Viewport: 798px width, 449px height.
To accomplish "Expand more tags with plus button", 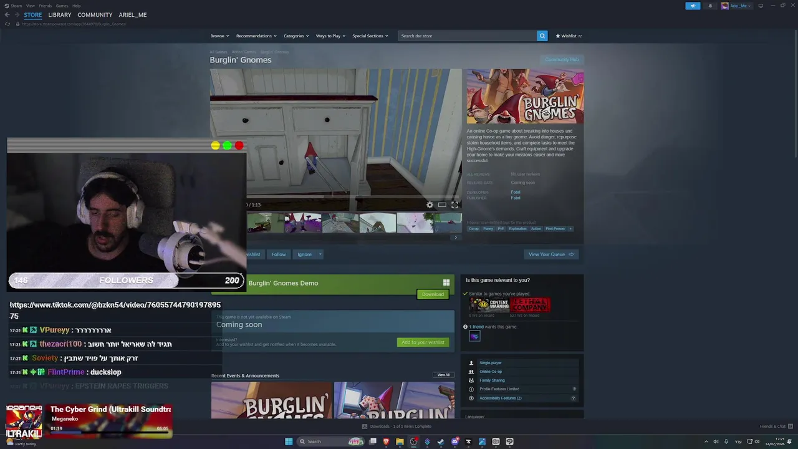I will pos(570,228).
